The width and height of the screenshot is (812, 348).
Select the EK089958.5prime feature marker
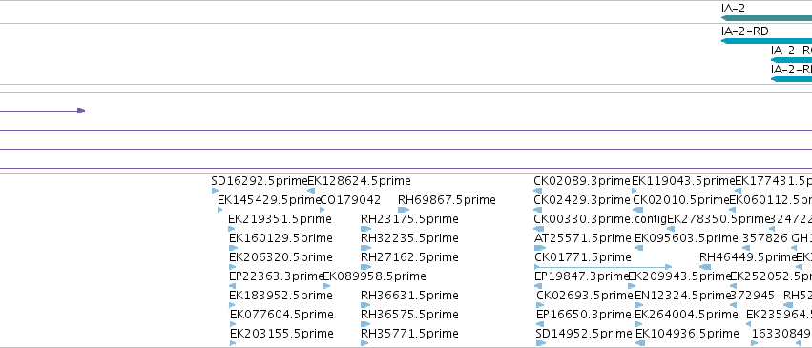326,286
